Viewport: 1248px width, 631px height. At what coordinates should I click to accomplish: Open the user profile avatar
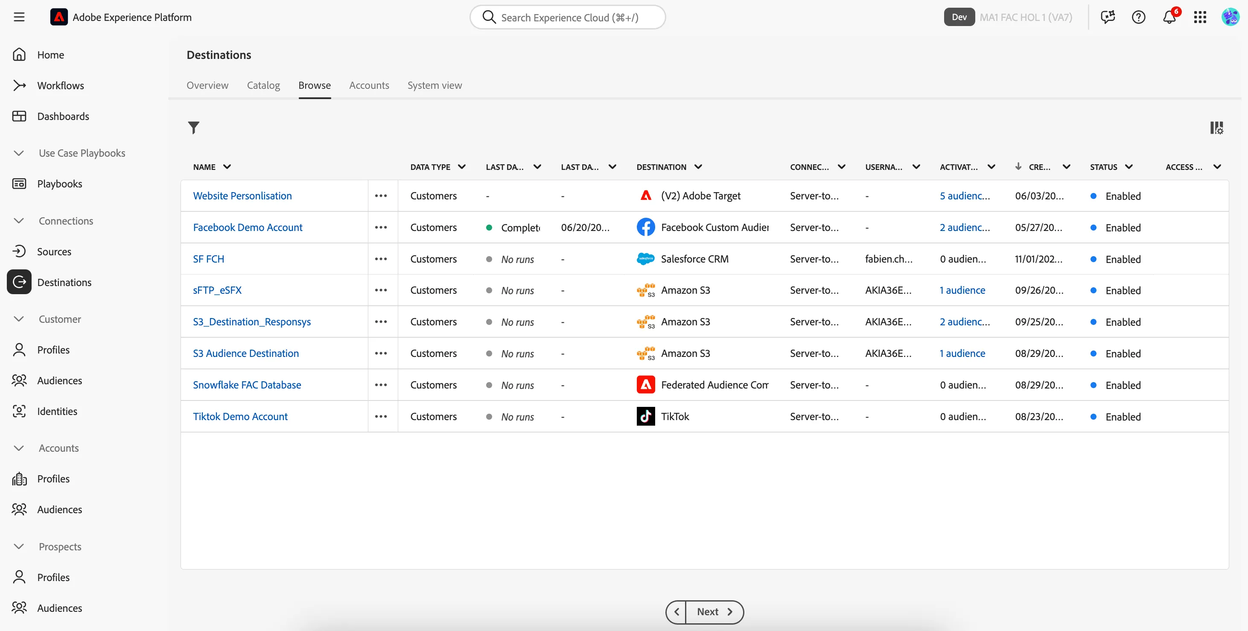(x=1230, y=18)
